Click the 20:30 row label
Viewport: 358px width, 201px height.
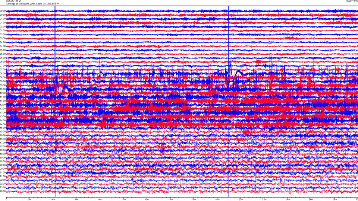pyautogui.click(x=3, y=169)
